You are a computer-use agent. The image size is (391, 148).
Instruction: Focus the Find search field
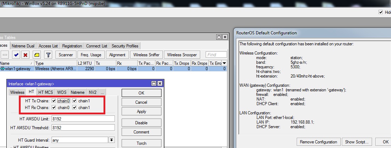(x=216, y=55)
